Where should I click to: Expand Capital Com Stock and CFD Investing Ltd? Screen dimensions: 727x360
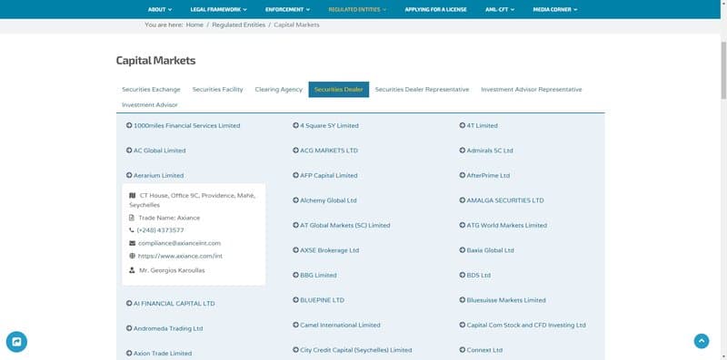coord(523,326)
